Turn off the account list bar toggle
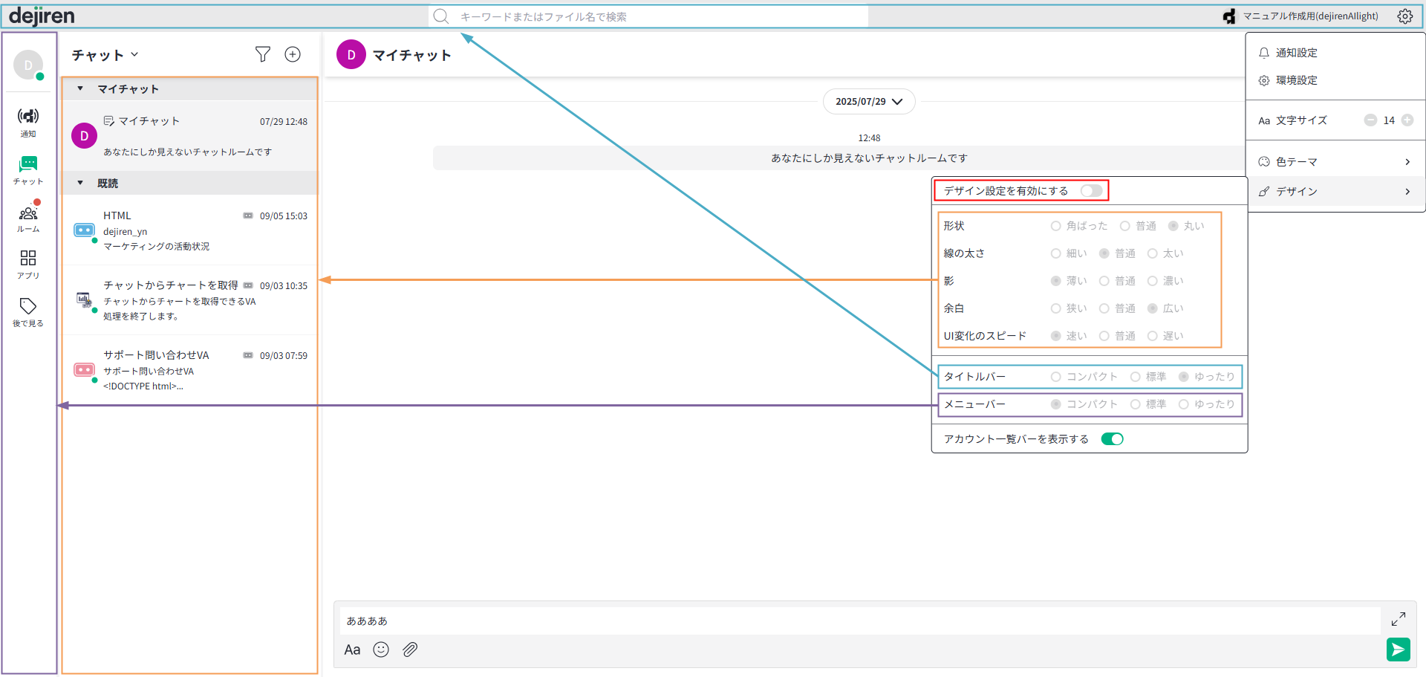 click(1112, 439)
